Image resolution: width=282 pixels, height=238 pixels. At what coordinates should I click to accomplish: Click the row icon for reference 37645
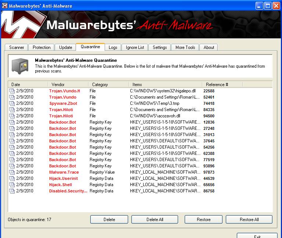click(x=12, y=141)
